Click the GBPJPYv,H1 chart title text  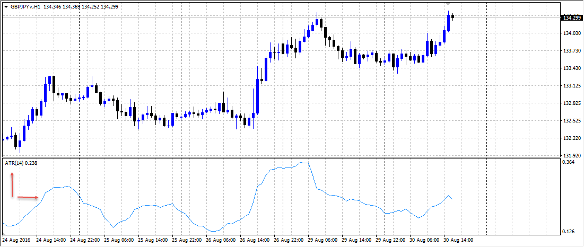pos(25,7)
